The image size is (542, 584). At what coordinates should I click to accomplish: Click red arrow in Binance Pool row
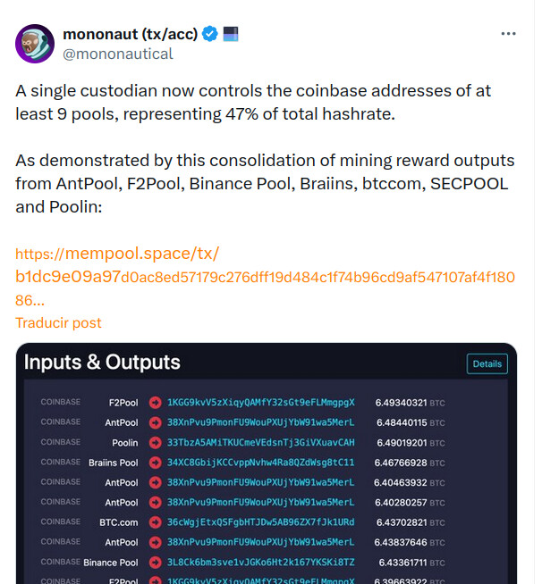pos(155,563)
